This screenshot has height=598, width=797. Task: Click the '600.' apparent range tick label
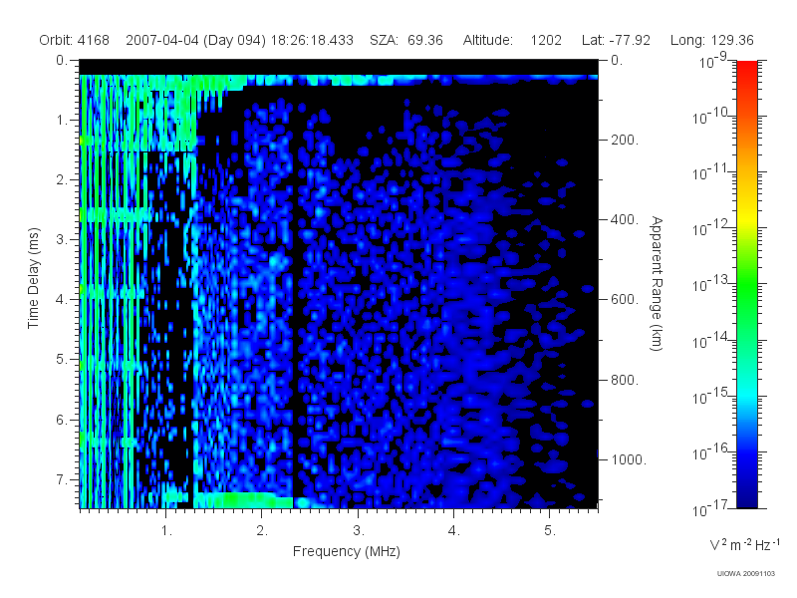(625, 300)
